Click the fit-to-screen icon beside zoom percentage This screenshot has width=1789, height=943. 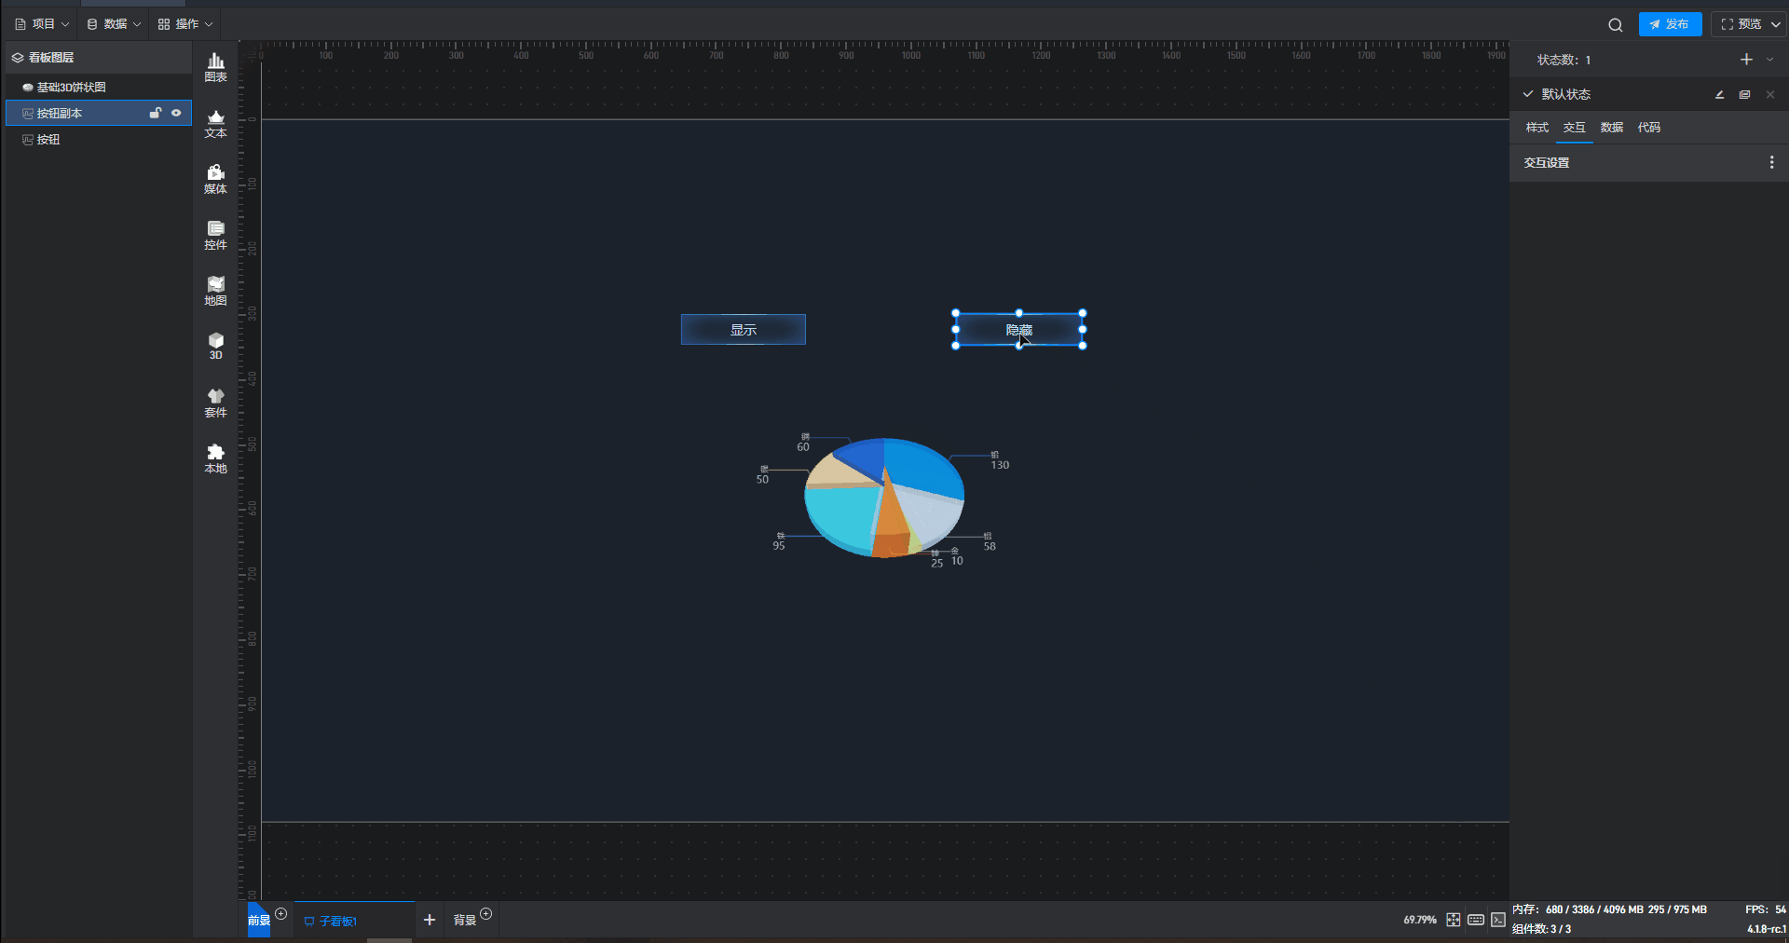coord(1453,920)
